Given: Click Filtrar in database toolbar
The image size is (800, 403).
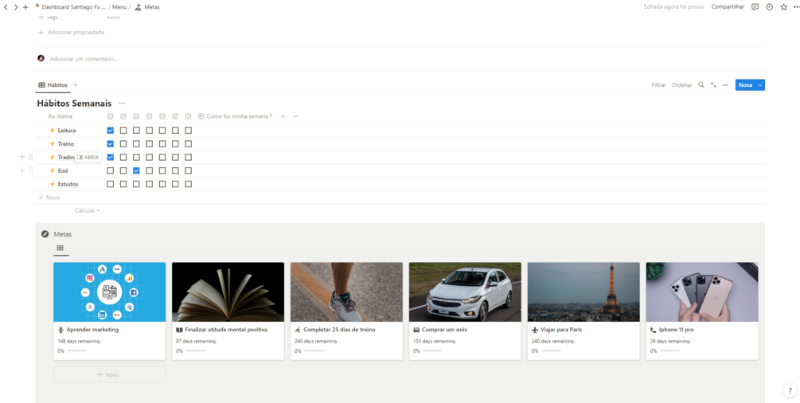Looking at the screenshot, I should point(658,84).
